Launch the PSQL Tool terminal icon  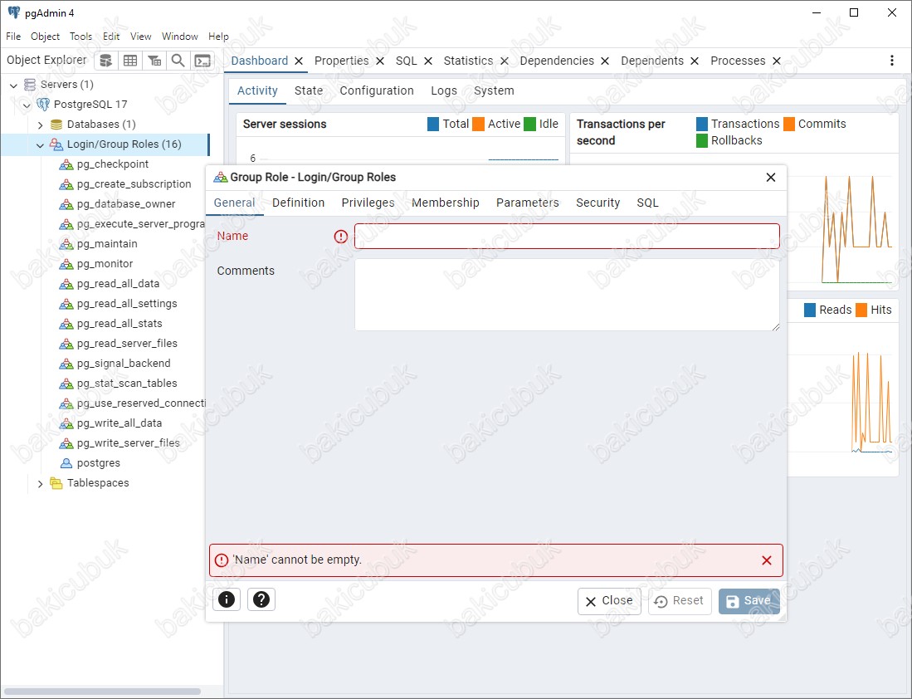[202, 61]
